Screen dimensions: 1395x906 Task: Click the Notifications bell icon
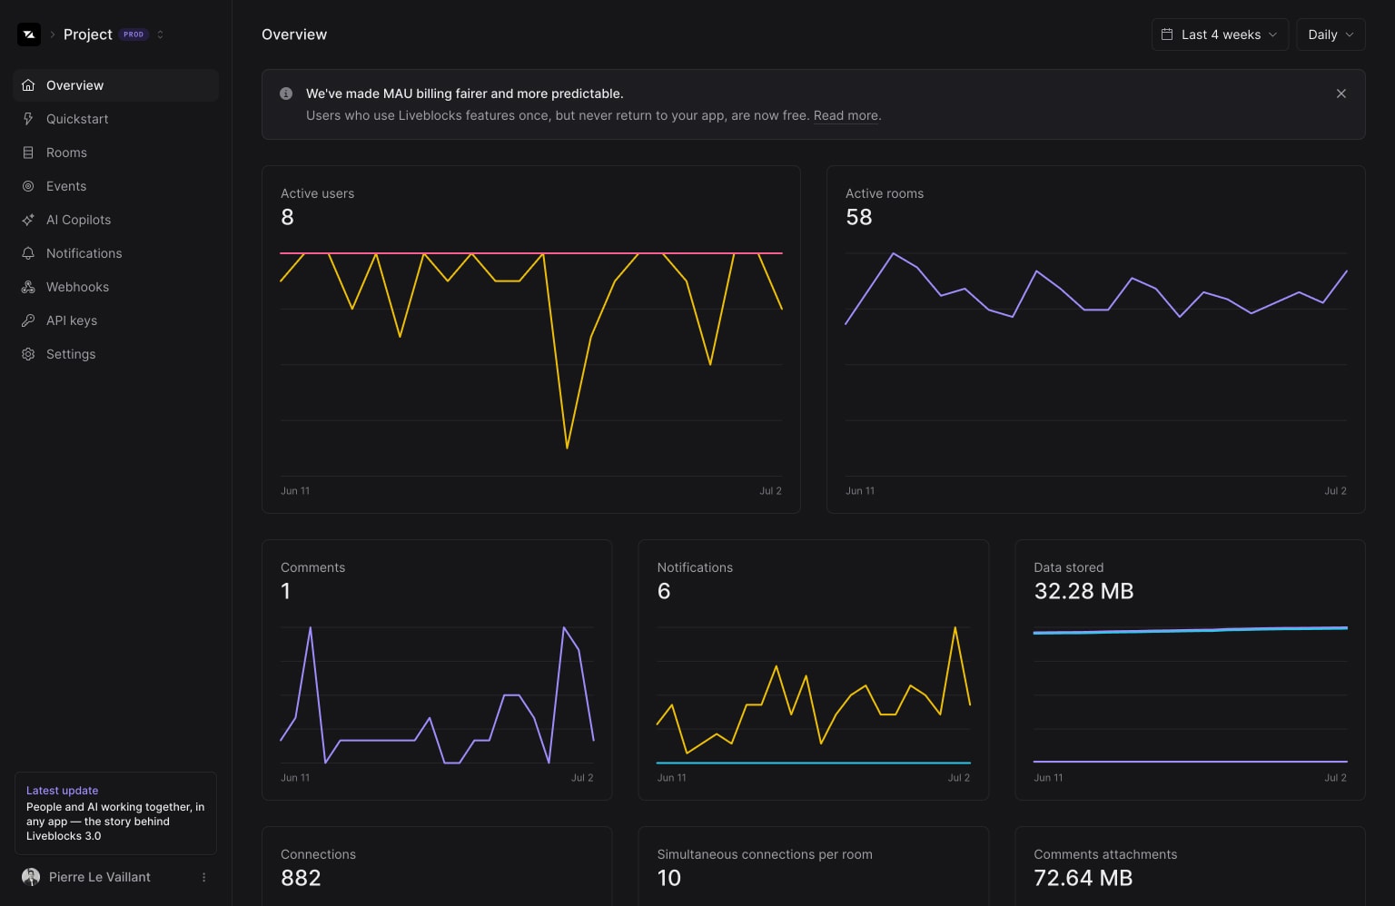point(28,253)
